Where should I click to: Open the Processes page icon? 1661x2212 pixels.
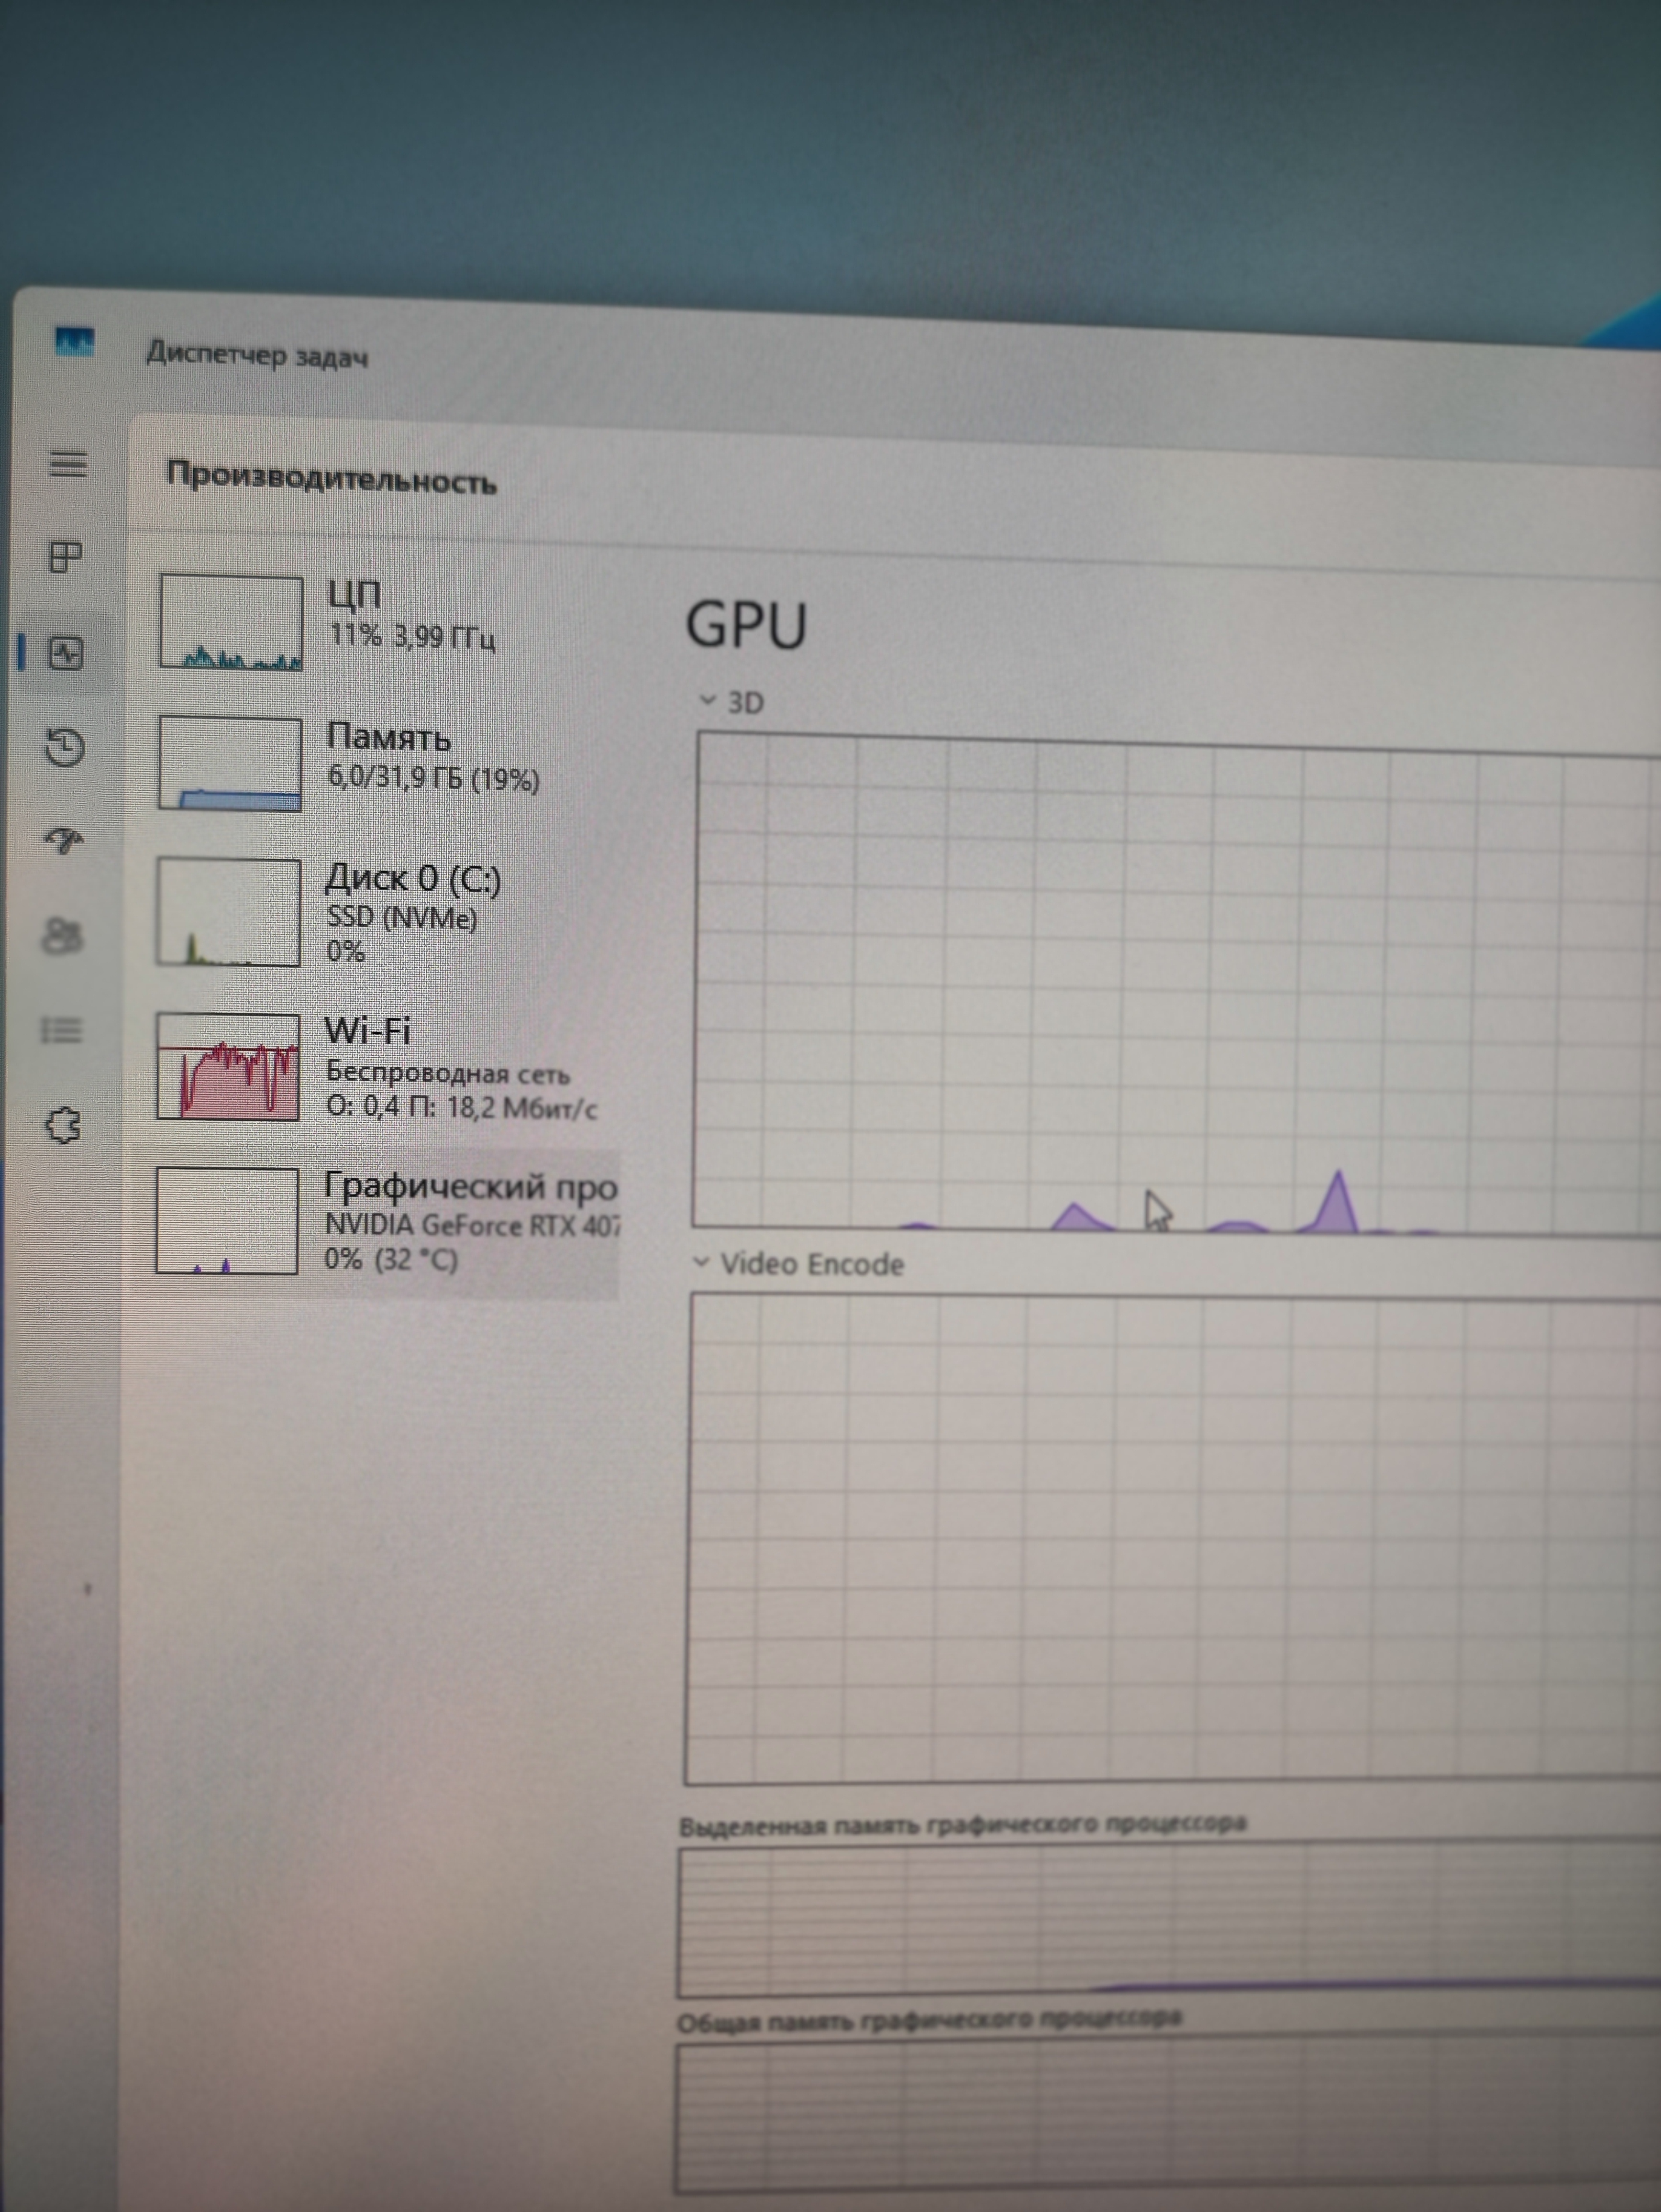click(66, 557)
